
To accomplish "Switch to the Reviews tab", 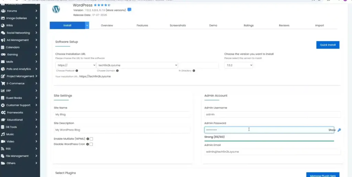I will pyautogui.click(x=284, y=25).
